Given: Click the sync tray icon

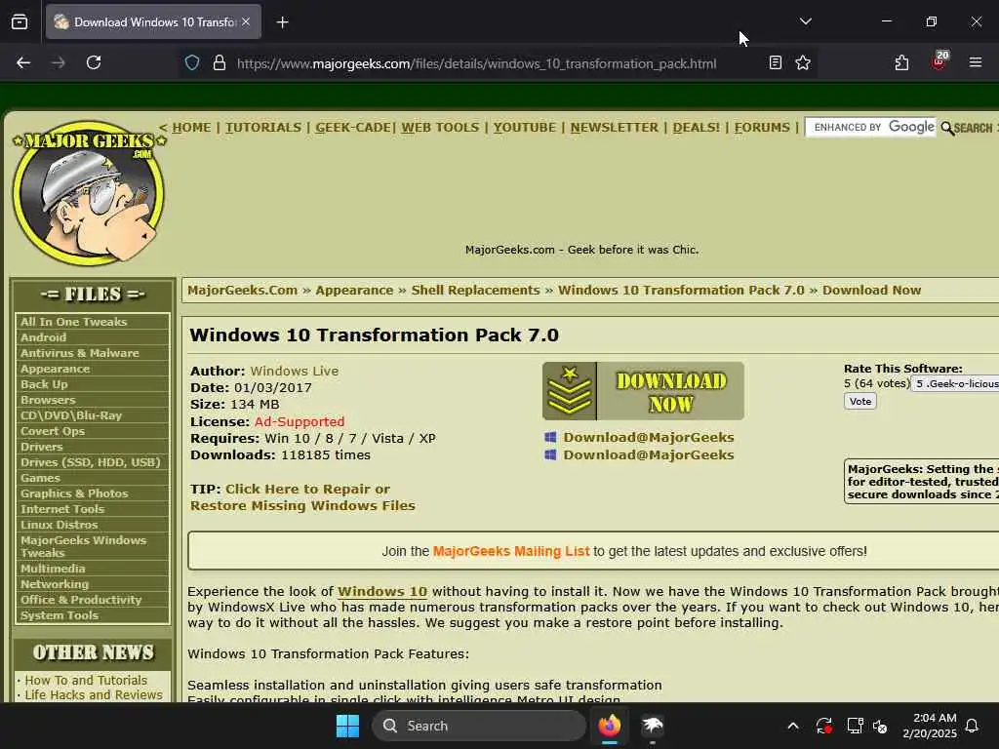Looking at the screenshot, I should [x=823, y=726].
